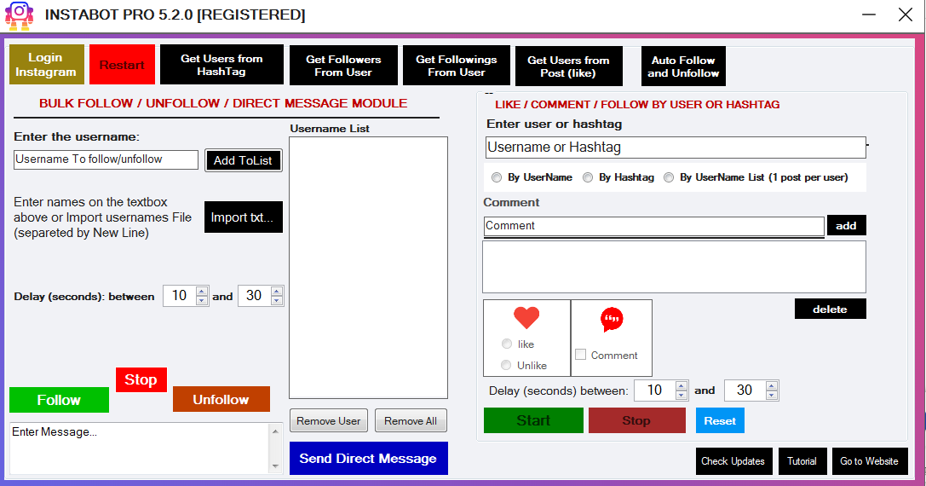Select the like radio button
The height and width of the screenshot is (486, 926).
[507, 344]
